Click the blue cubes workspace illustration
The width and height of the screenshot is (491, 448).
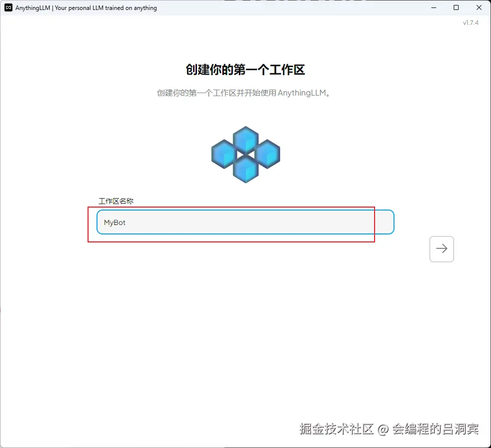coord(246,154)
